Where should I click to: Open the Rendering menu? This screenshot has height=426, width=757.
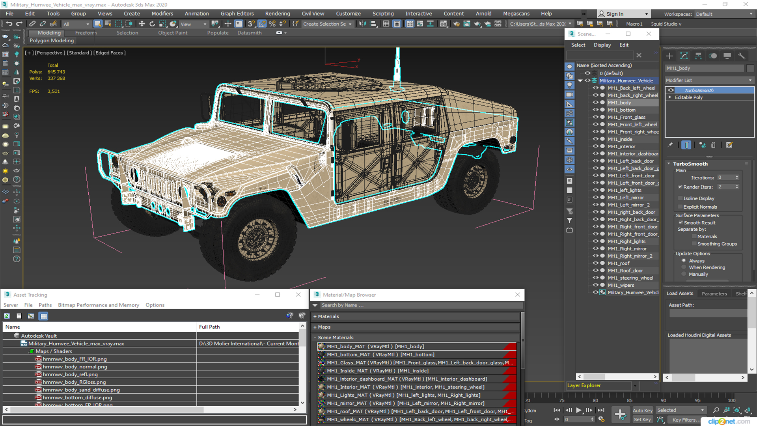click(x=278, y=13)
